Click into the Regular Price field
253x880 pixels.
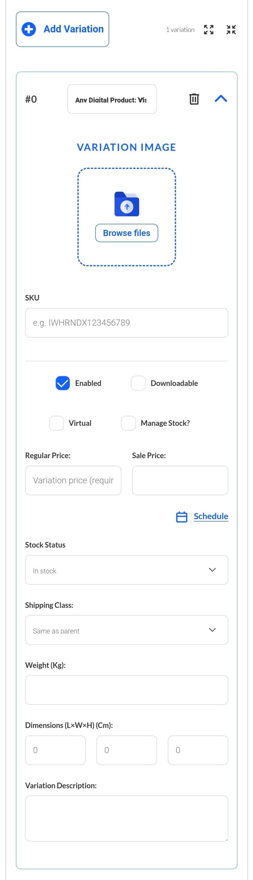click(73, 481)
